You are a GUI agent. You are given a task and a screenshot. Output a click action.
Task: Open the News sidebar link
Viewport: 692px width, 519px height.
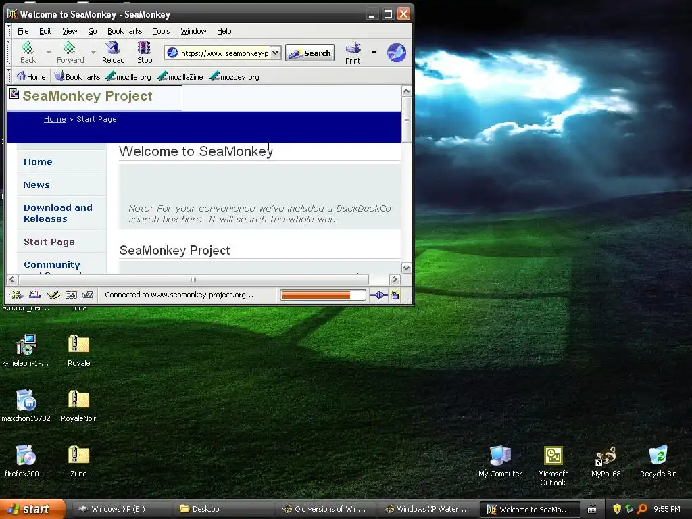36,185
